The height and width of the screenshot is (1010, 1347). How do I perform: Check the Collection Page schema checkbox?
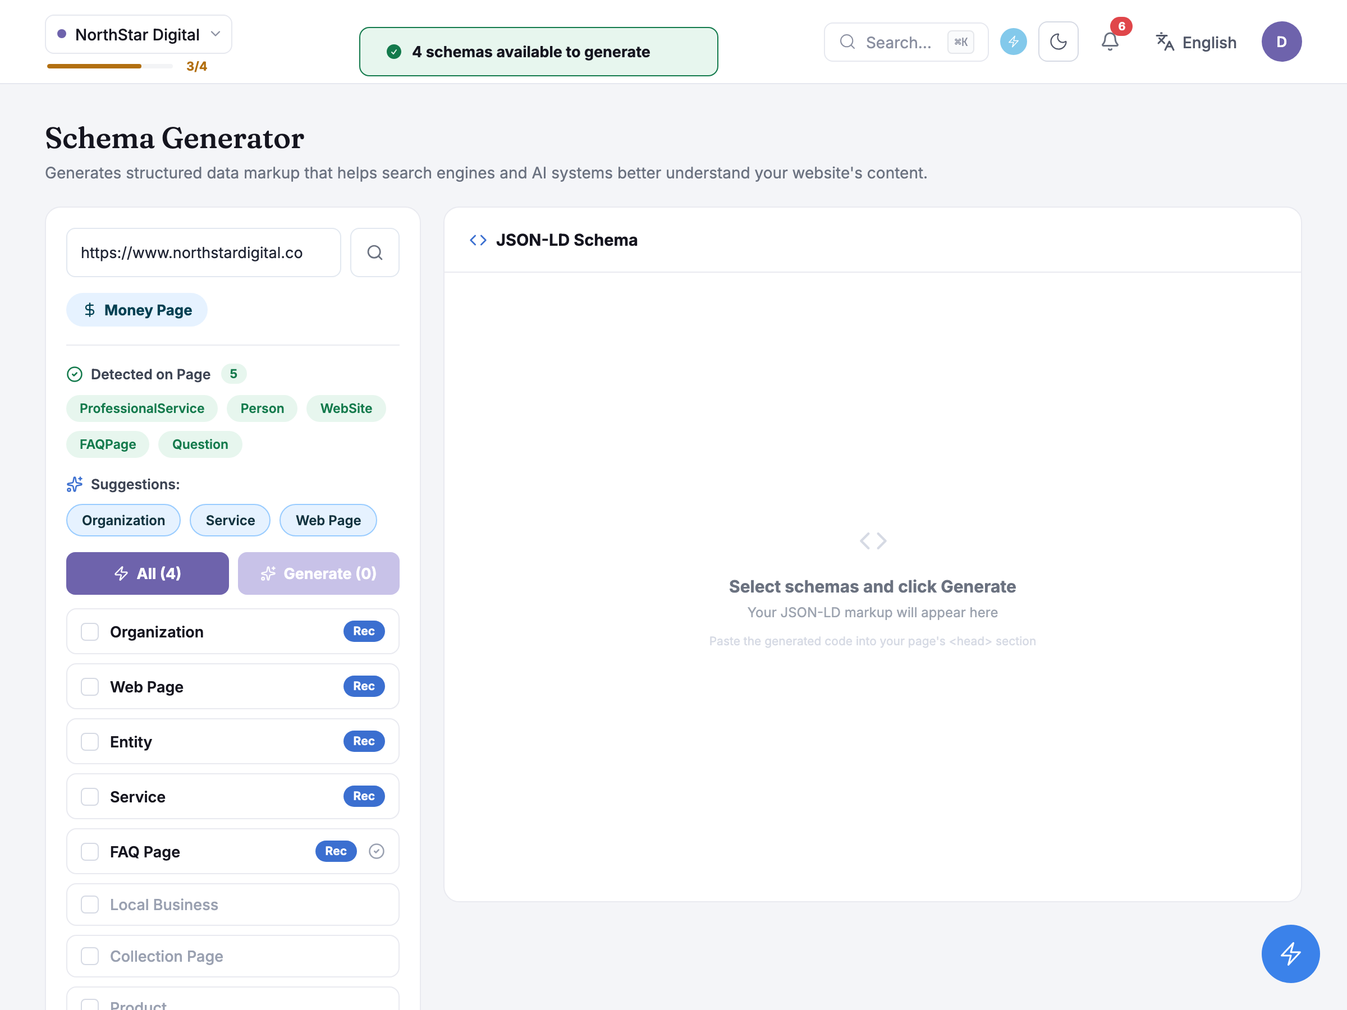(90, 957)
